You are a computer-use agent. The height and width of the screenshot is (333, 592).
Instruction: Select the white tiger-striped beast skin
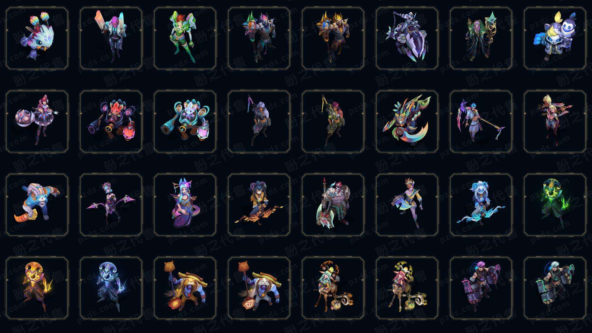tap(37, 205)
